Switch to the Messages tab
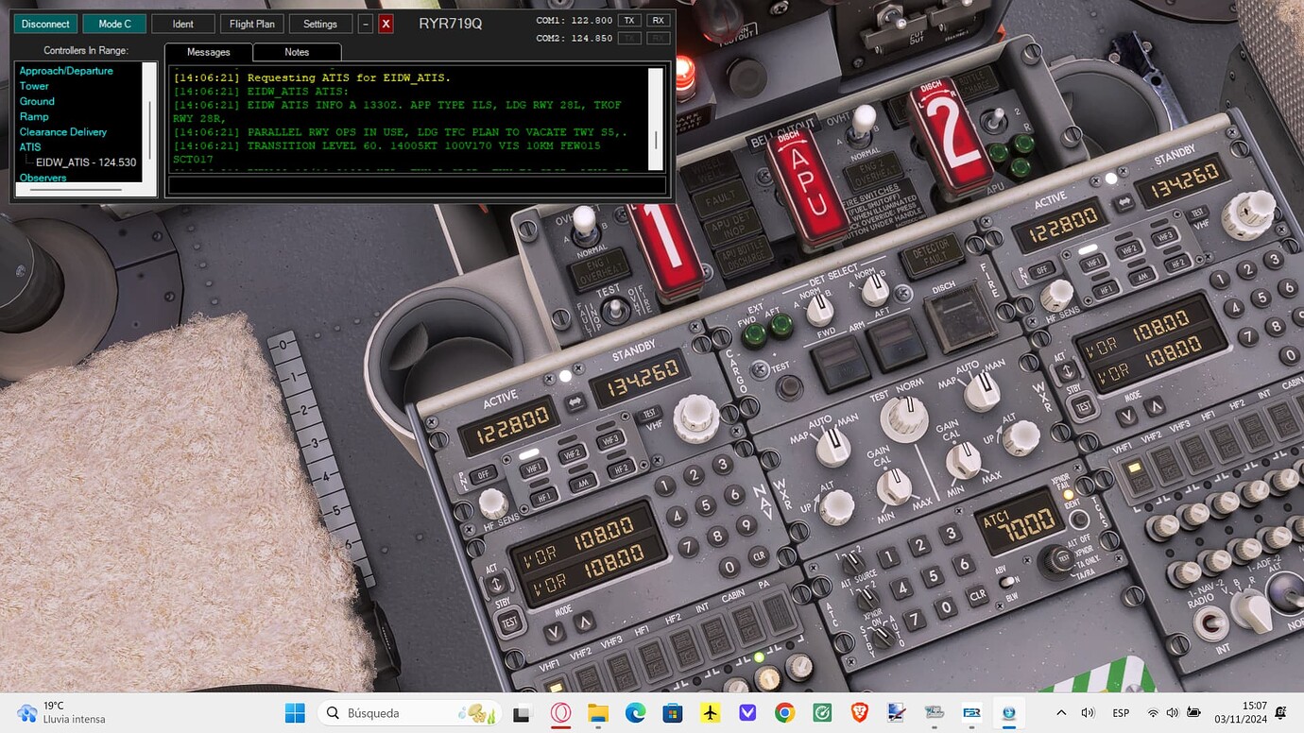The width and height of the screenshot is (1304, 733). pyautogui.click(x=208, y=52)
